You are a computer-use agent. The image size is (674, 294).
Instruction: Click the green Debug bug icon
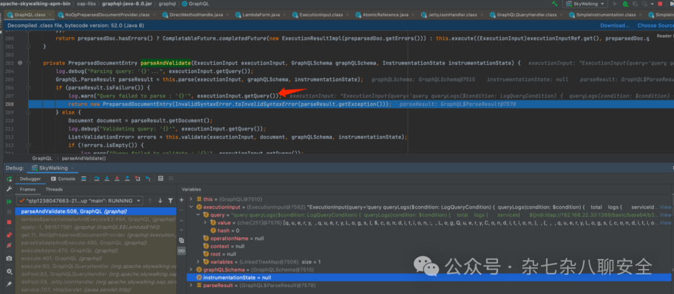click(x=625, y=4)
